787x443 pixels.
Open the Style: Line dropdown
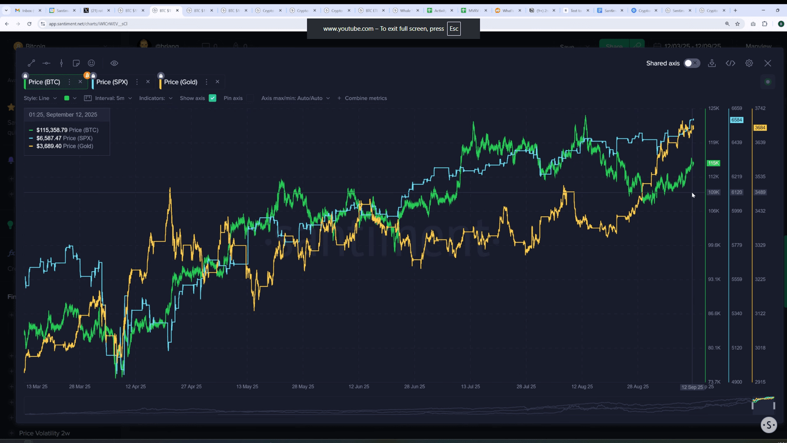(40, 98)
